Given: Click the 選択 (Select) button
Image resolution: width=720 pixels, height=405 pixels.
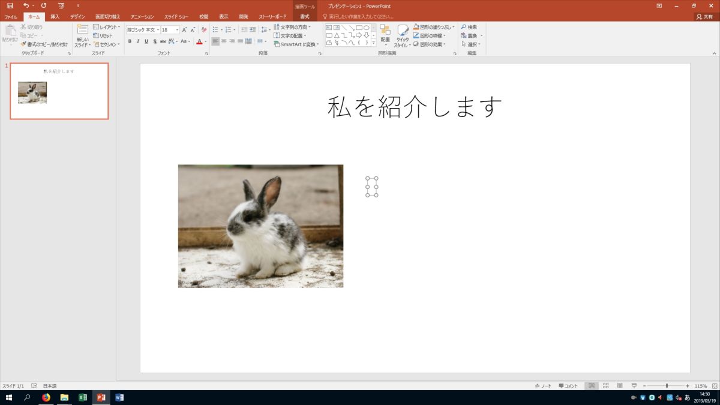Looking at the screenshot, I should coord(472,44).
